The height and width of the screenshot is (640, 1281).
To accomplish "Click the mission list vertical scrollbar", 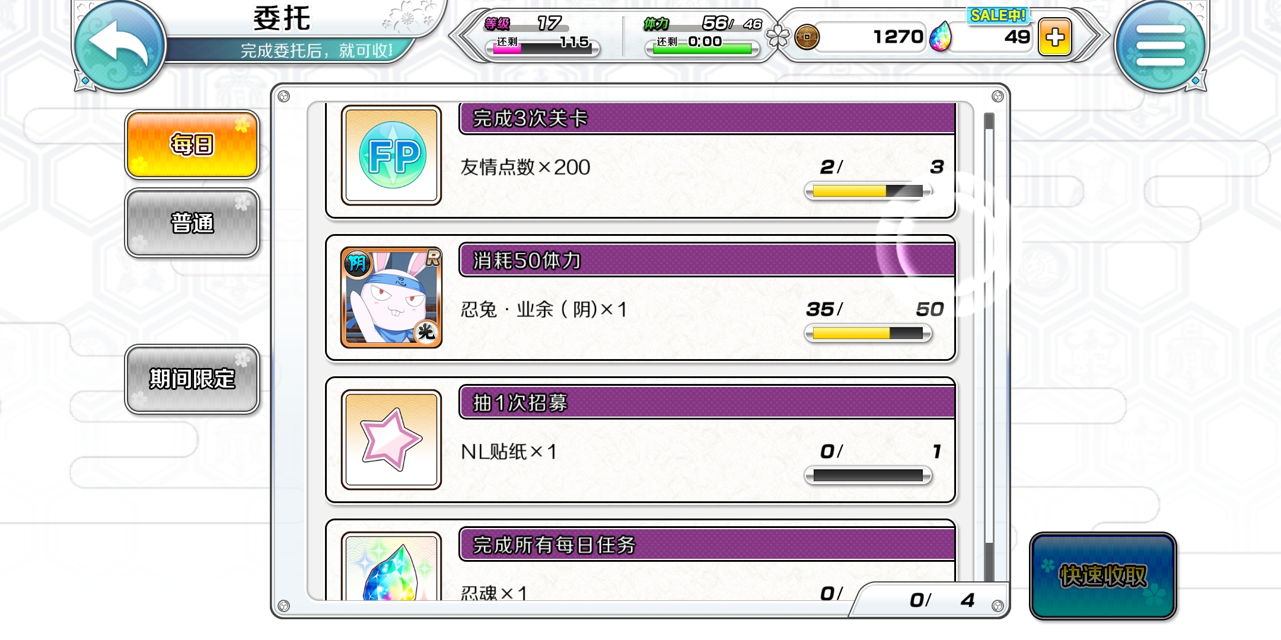I will tap(989, 347).
